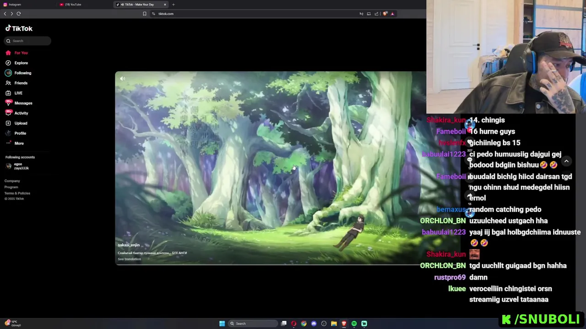Click the TikTok logo

coord(19,28)
